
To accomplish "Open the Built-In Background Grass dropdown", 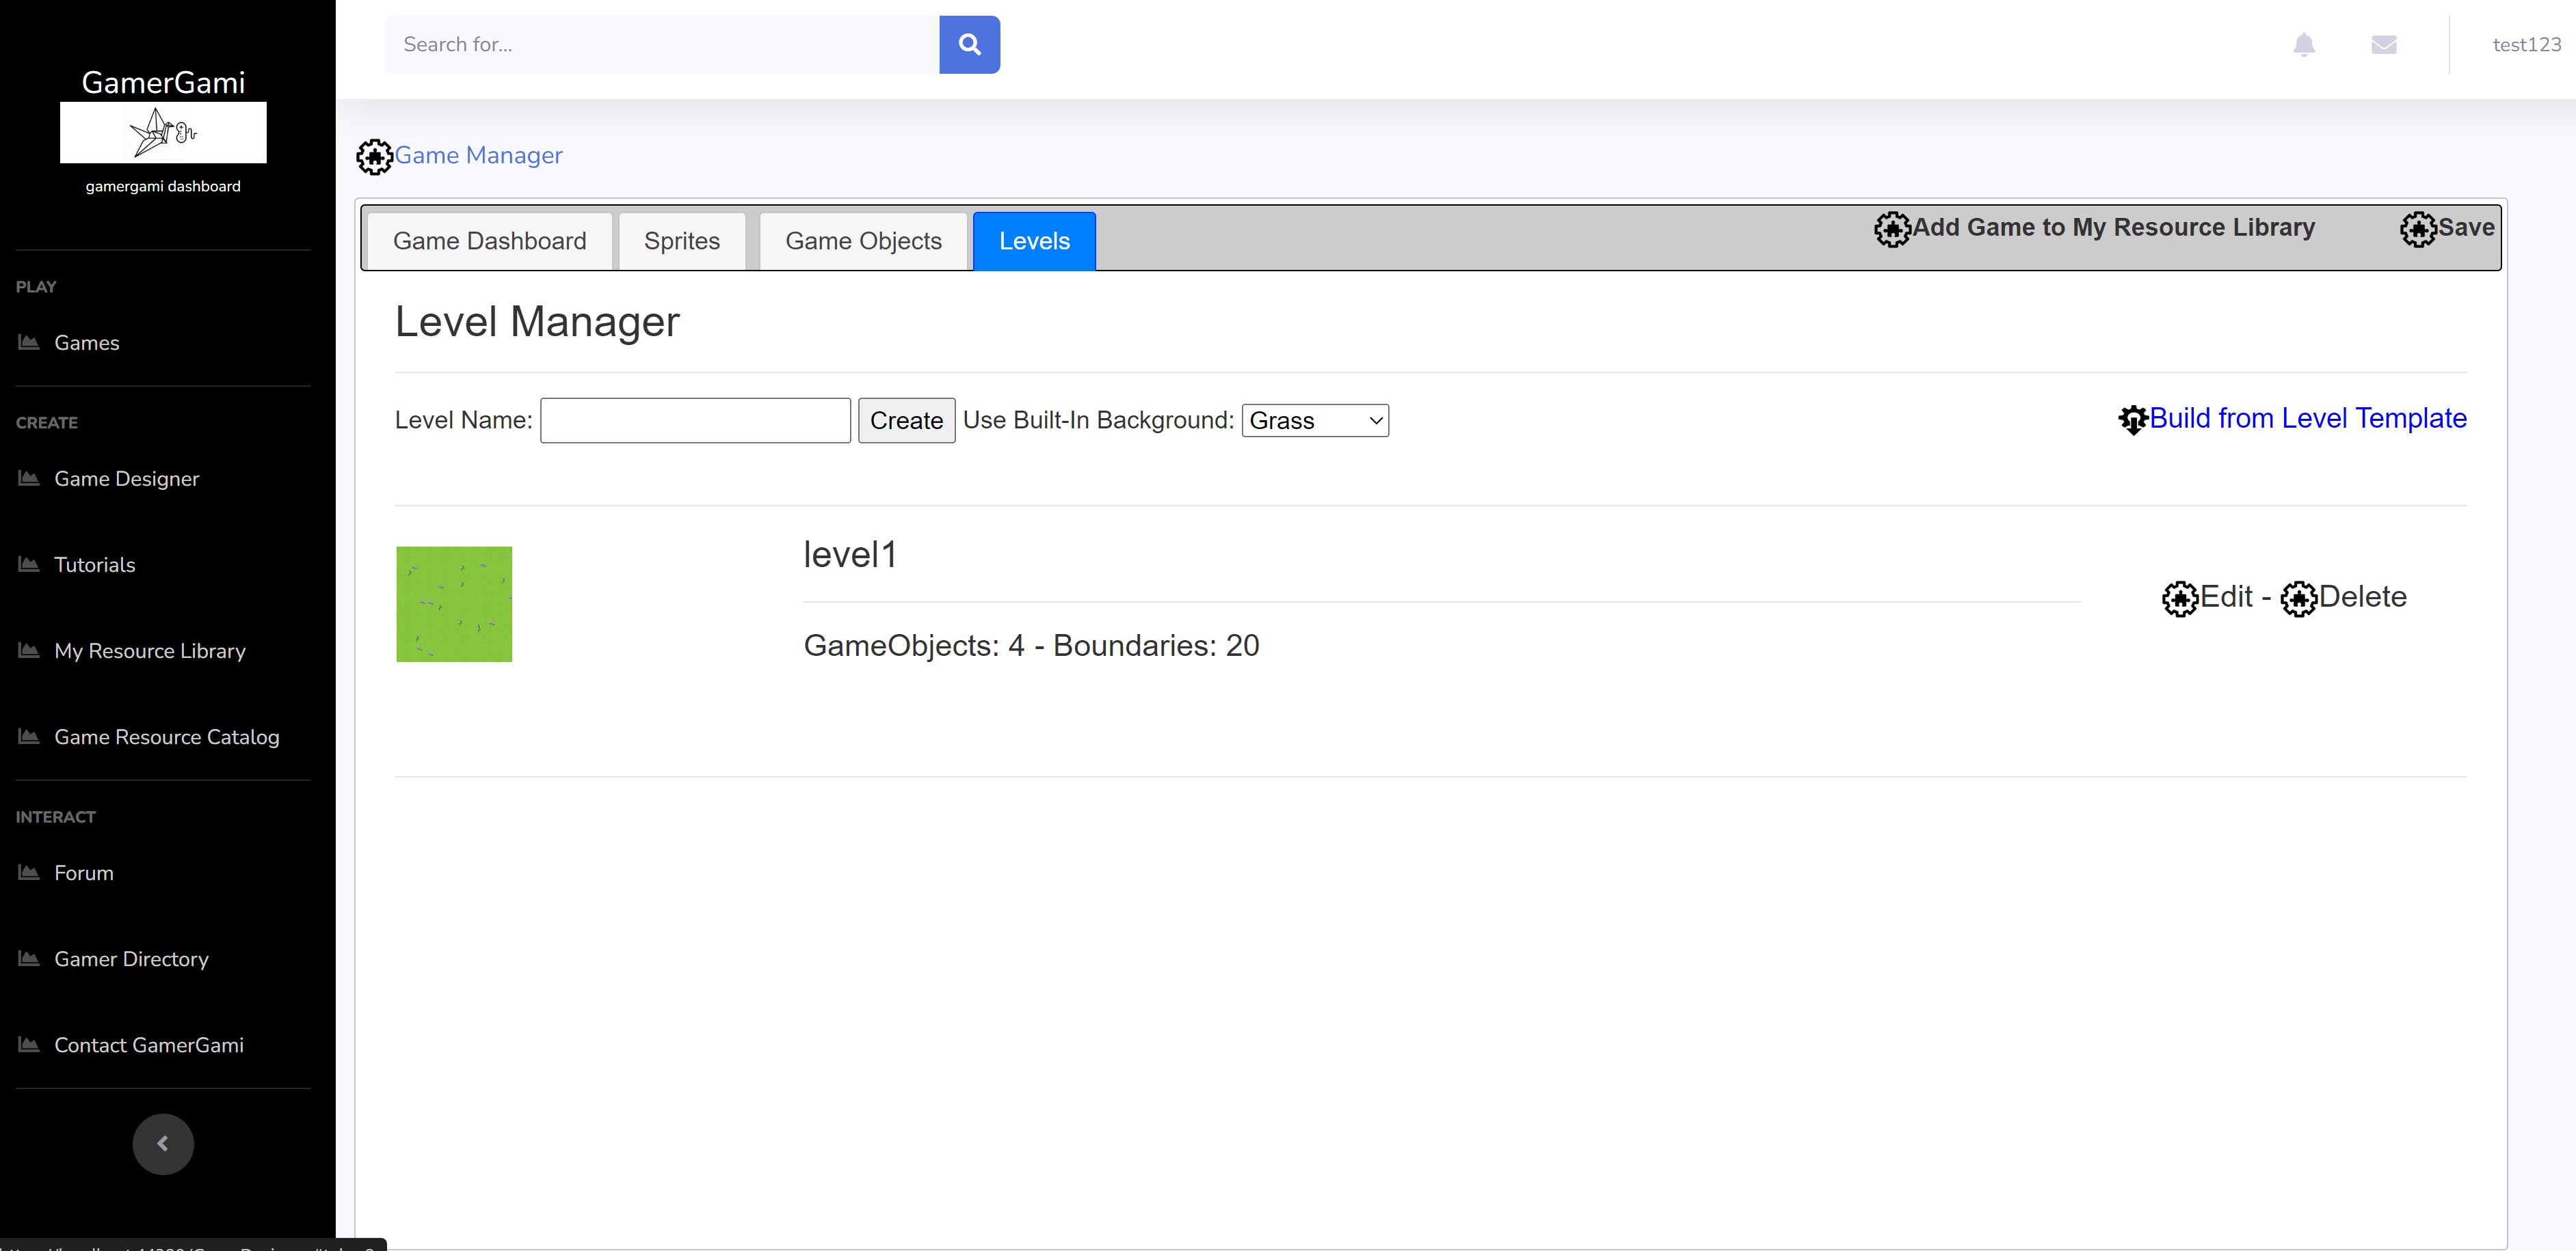I will click(1314, 421).
